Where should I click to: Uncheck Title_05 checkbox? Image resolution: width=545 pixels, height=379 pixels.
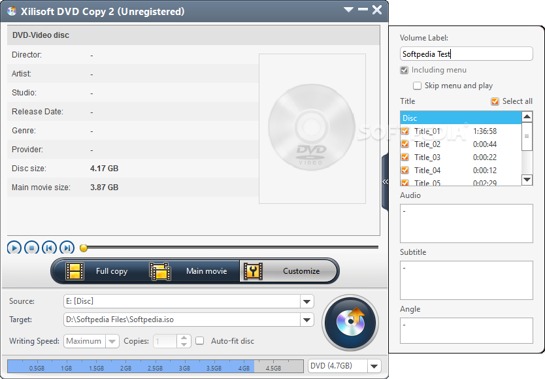click(405, 182)
